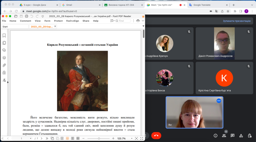This screenshot has height=142, width=256.
Task: Expand the page number dropdown in status bar
Action: click(31, 138)
